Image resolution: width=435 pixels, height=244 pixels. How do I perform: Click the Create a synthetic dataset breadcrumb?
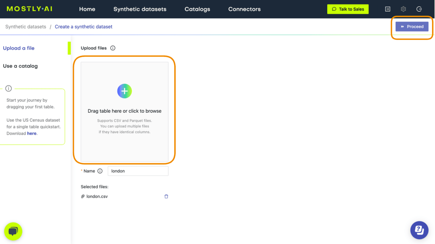83,27
